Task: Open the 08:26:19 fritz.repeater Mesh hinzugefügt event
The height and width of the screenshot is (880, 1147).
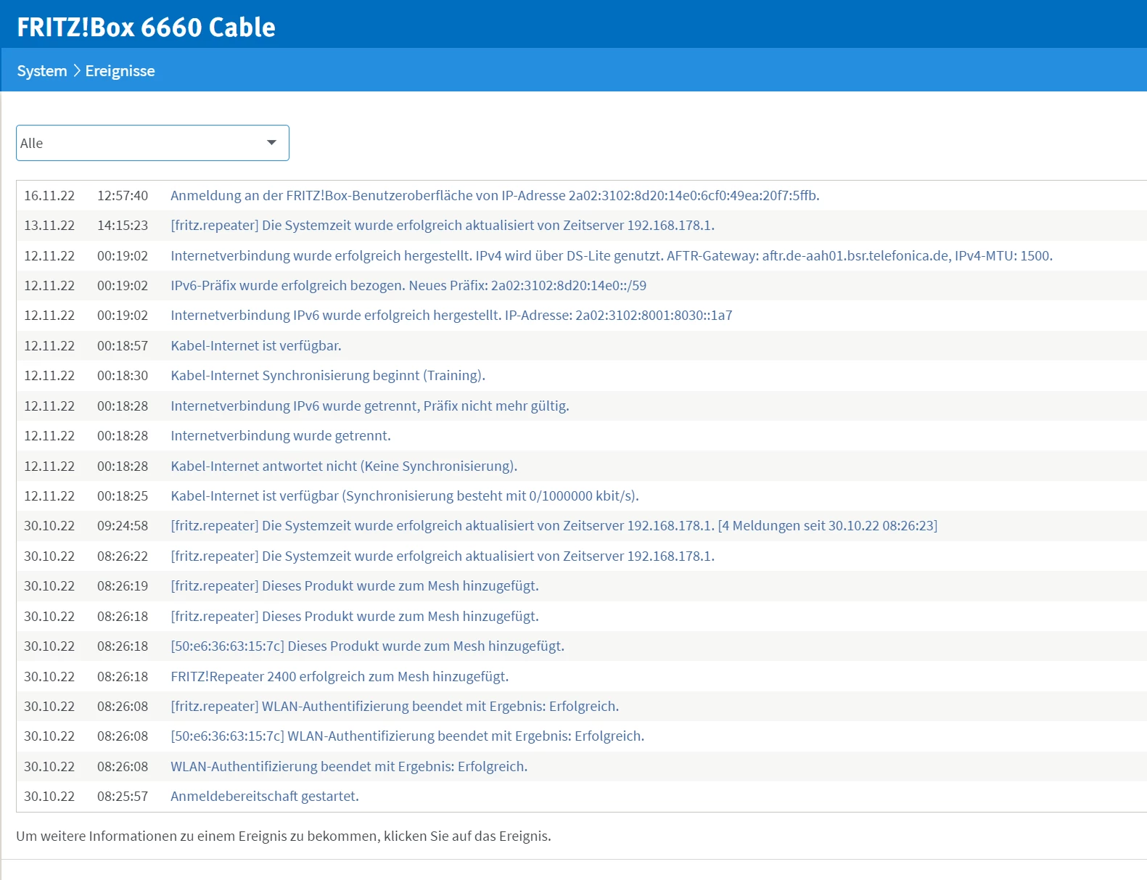Action: click(355, 586)
